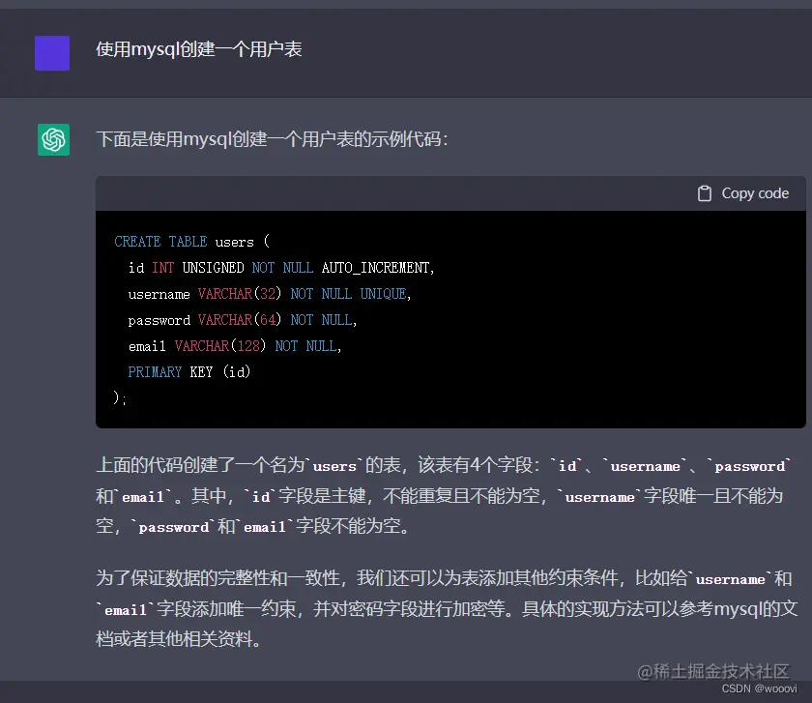Click the ChatGPT green assistant icon

(x=53, y=139)
